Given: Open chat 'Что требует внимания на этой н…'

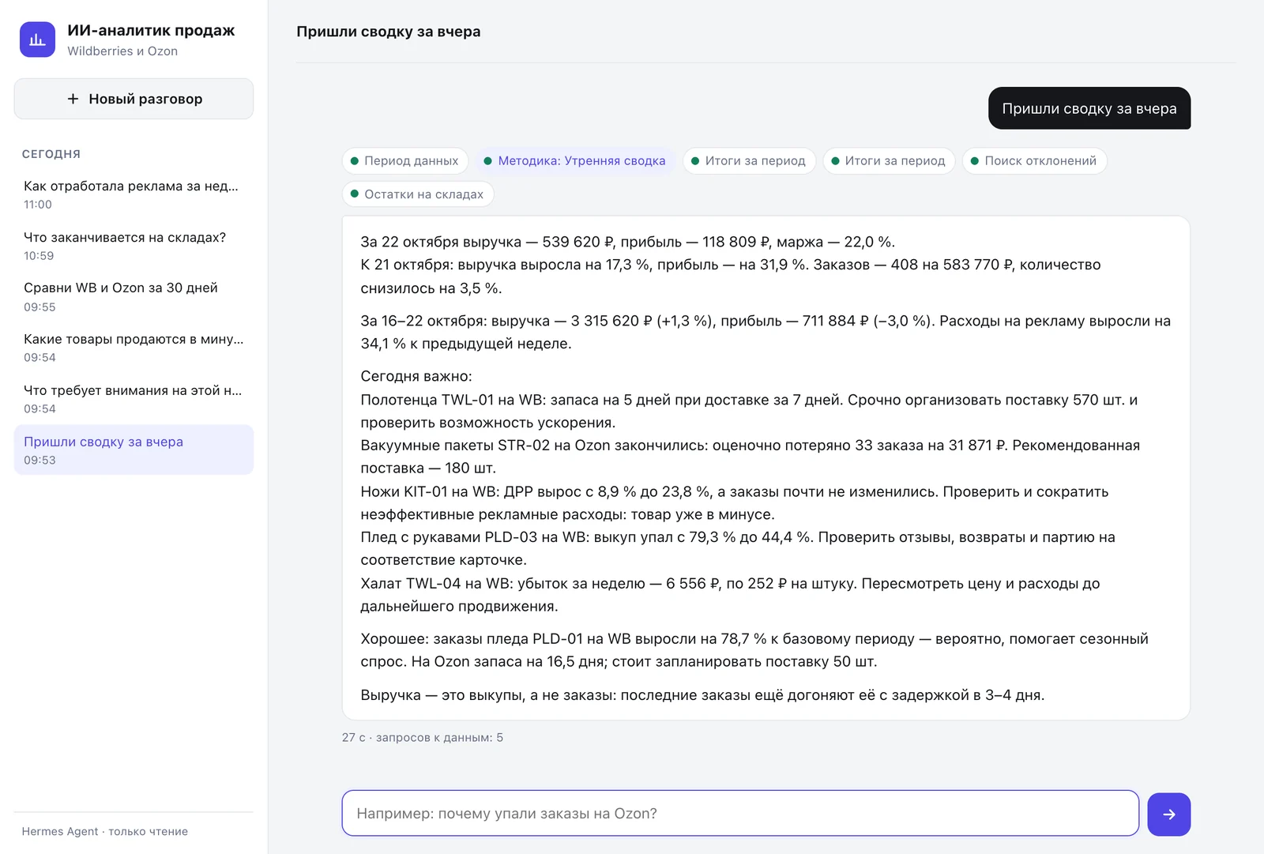Looking at the screenshot, I should coord(134,399).
